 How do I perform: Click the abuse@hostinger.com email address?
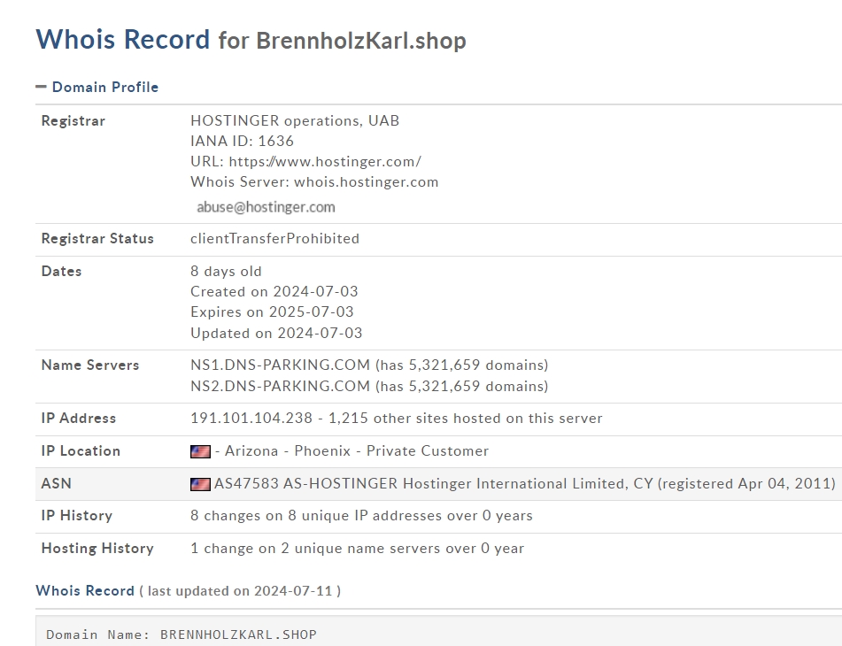[x=266, y=207]
